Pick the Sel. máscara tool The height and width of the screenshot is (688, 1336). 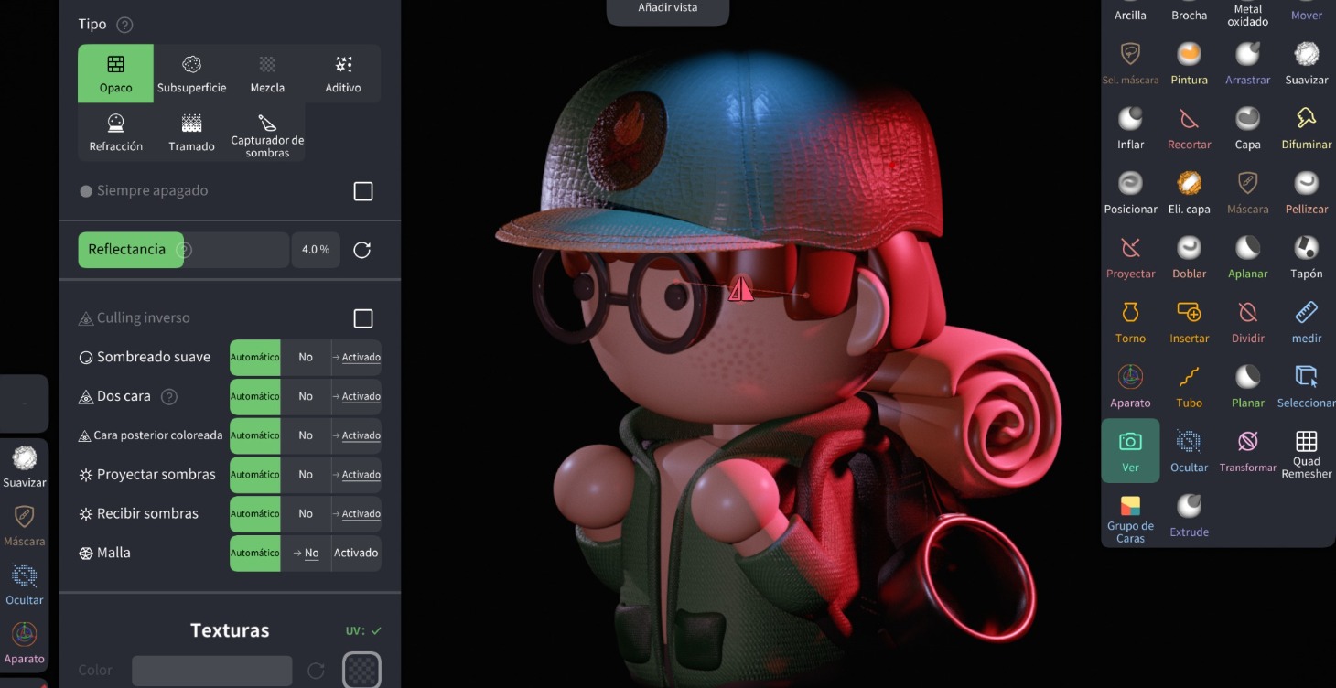(x=1130, y=63)
